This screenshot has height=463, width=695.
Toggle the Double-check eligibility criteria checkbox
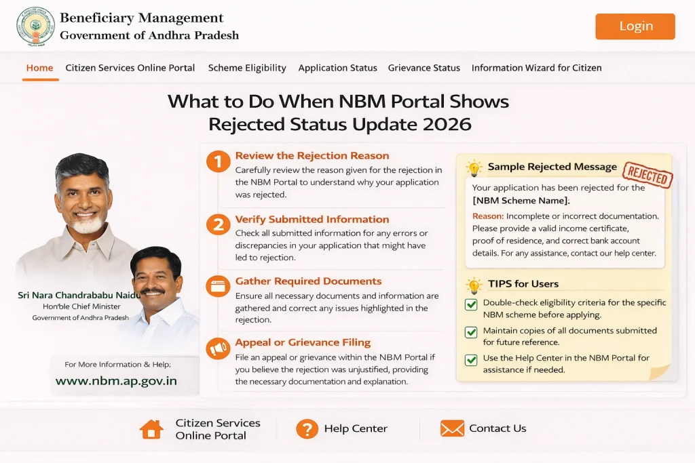(471, 304)
